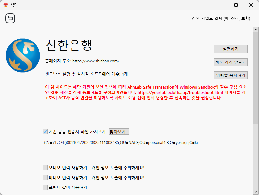This screenshot has width=259, height=195.
Task: Click the scrollbar up arrow
Action: pyautogui.click(x=256, y=30)
